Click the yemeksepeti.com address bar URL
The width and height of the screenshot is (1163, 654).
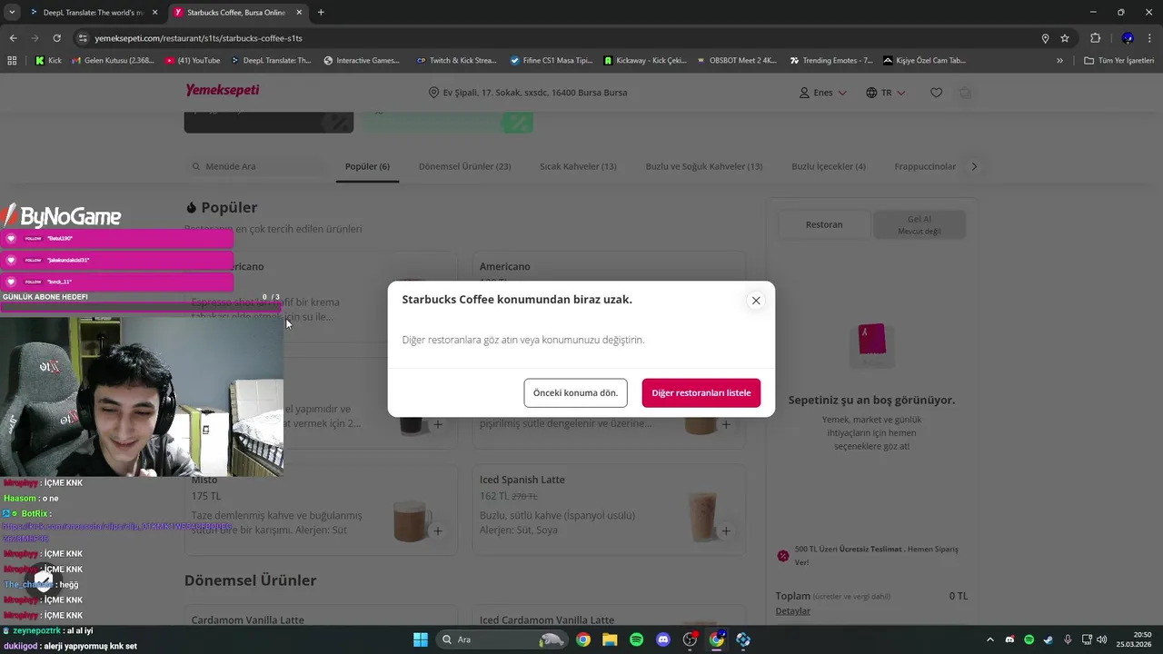pos(198,38)
